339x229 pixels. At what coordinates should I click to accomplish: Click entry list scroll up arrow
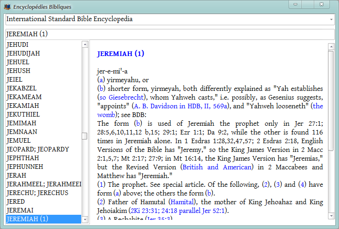(x=85, y=45)
